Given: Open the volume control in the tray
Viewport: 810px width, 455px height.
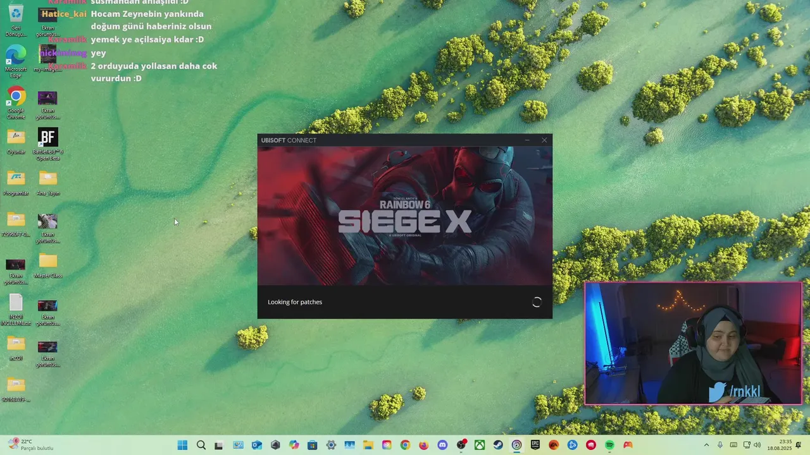Looking at the screenshot, I should point(757,445).
